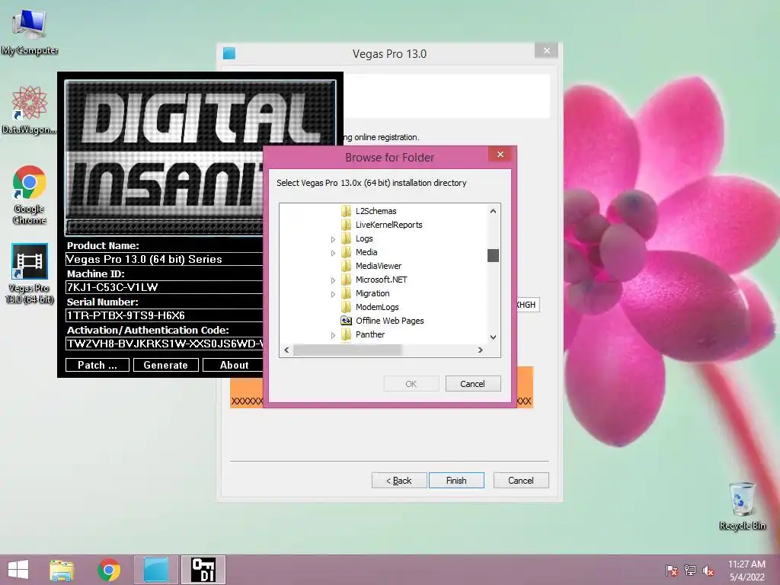Open Chrome from the taskbar
Viewport: 780px width, 585px height.
click(109, 570)
